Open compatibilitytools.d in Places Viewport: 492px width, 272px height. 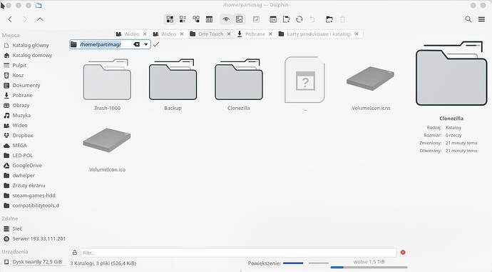(x=36, y=206)
